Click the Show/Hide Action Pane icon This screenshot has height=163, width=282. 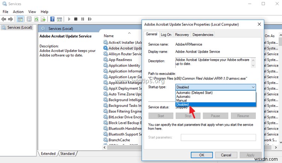tap(59, 19)
